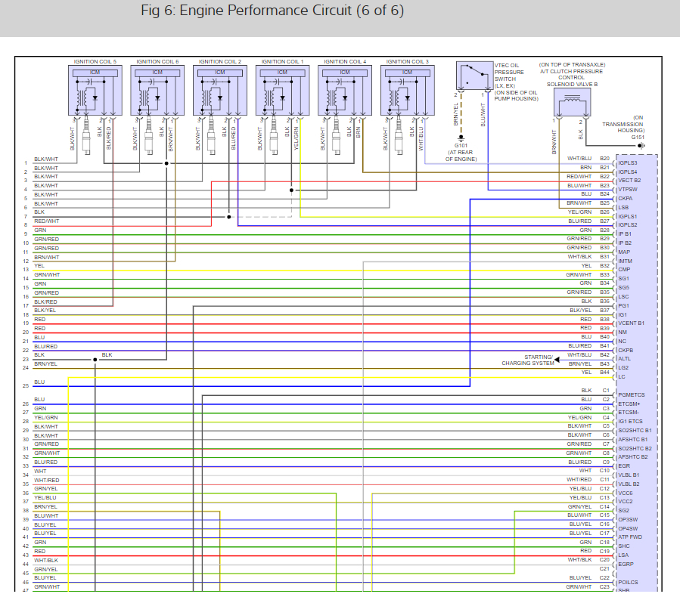The height and width of the screenshot is (597, 680).
Task: Click the RED/WHT wire label on line 8
Action: tap(46, 221)
